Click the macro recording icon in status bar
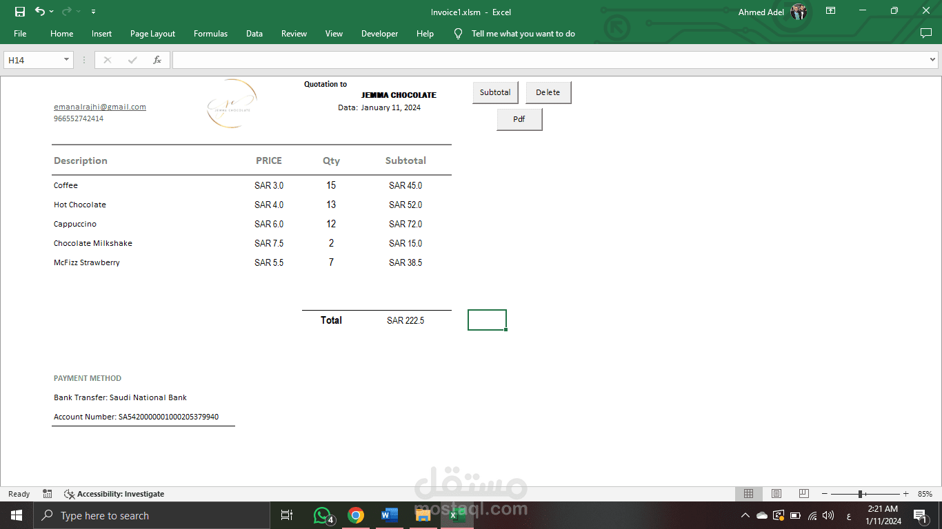942x529 pixels. pos(47,494)
